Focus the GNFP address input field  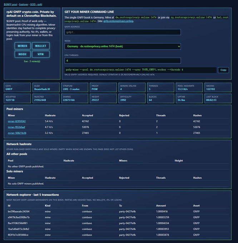point(123,32)
